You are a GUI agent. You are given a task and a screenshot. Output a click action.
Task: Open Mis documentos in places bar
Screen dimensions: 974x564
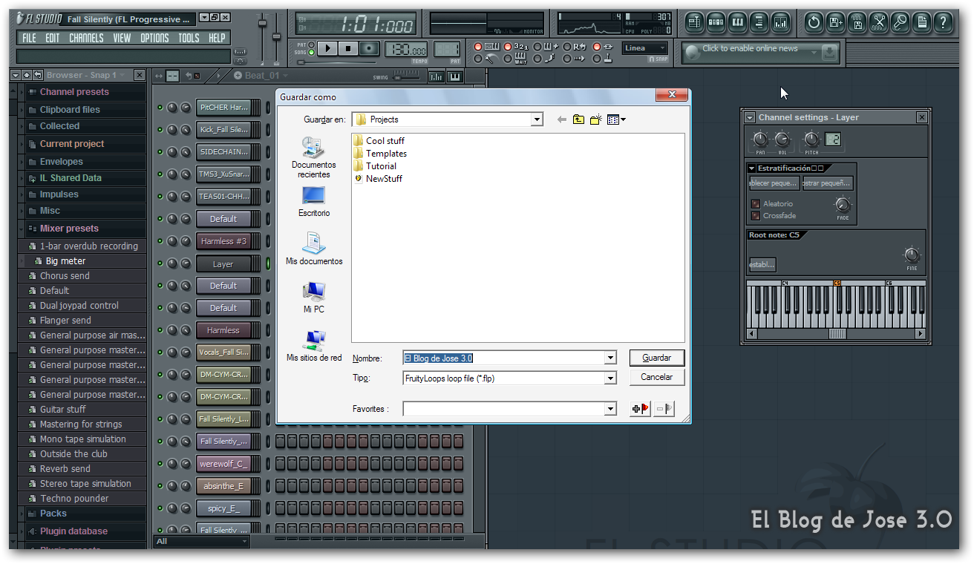(x=314, y=249)
